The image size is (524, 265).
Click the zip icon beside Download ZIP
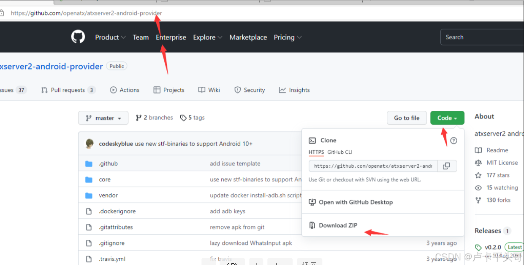312,225
